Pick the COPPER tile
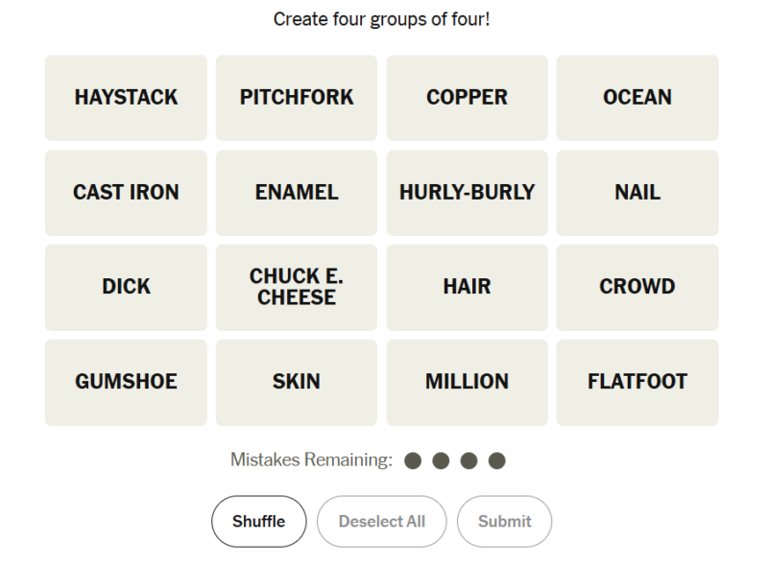The height and width of the screenshot is (566, 768). [467, 98]
